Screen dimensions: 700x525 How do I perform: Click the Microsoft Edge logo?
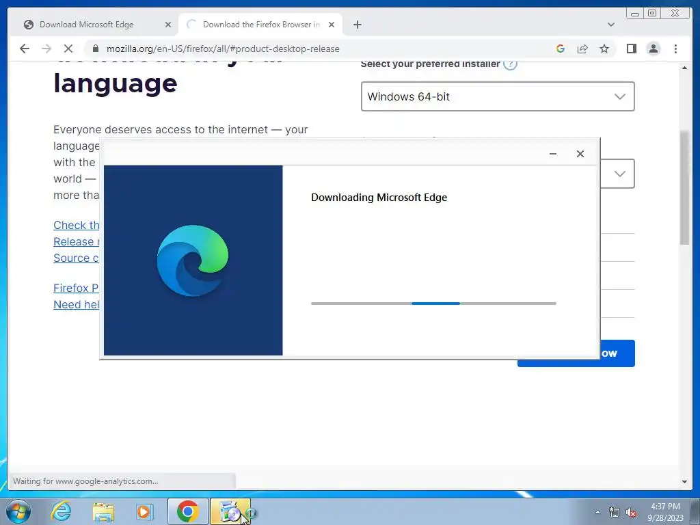[193, 260]
